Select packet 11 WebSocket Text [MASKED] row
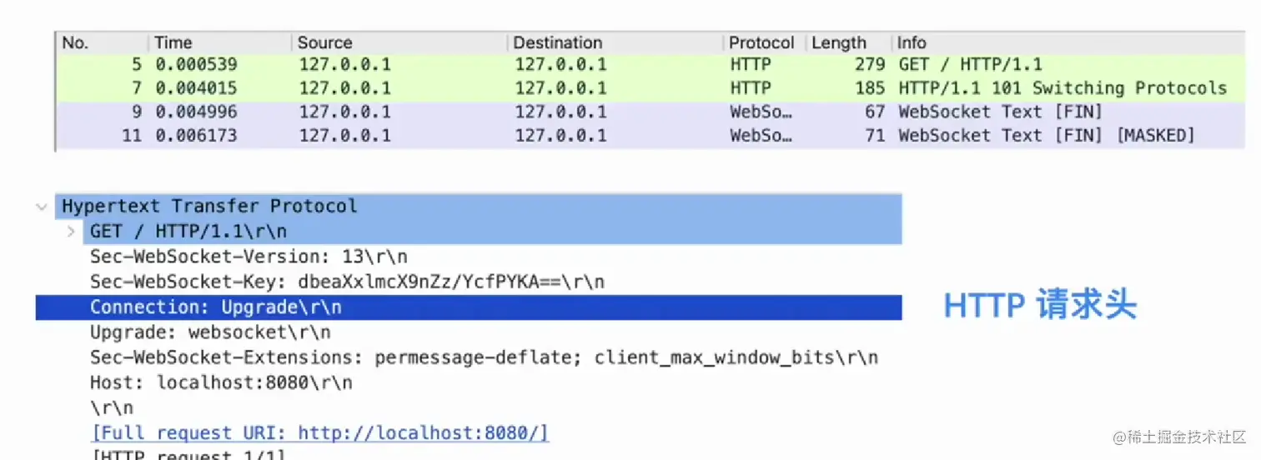 point(651,135)
